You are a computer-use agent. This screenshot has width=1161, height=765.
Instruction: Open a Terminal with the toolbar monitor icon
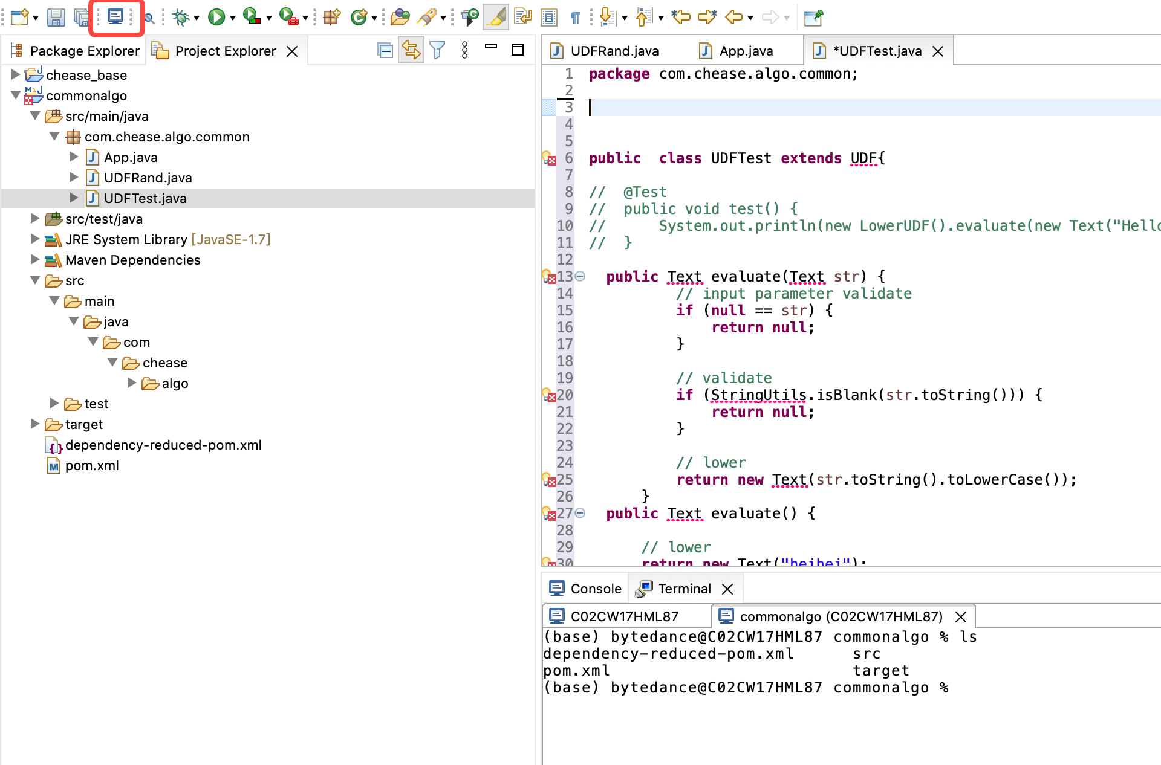tap(115, 17)
